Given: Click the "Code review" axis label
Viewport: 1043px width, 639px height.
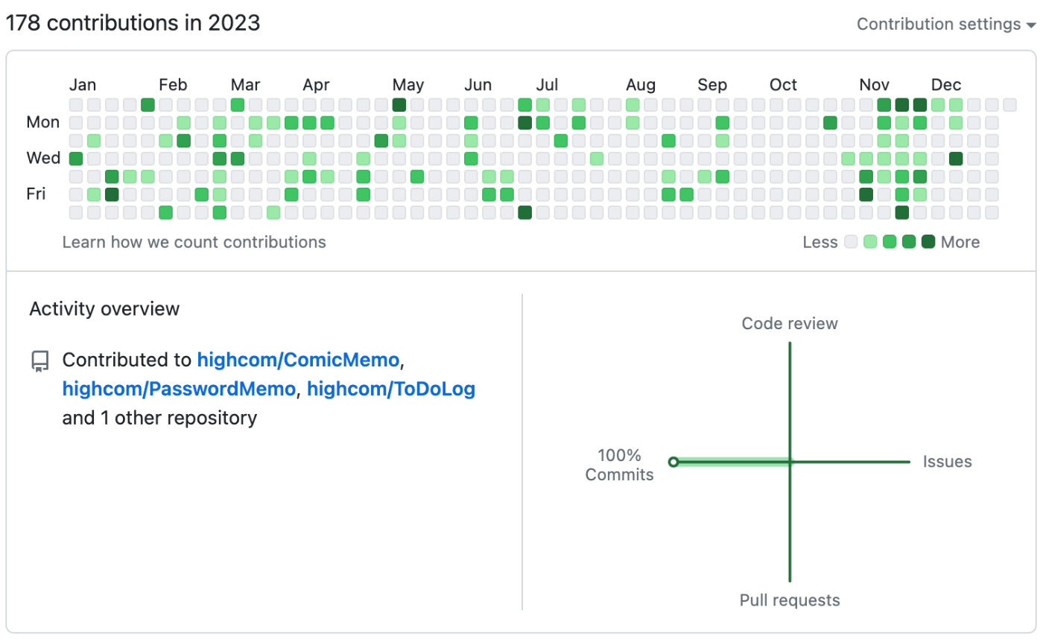Looking at the screenshot, I should tap(790, 323).
